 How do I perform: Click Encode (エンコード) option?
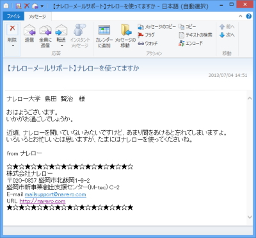(191, 43)
